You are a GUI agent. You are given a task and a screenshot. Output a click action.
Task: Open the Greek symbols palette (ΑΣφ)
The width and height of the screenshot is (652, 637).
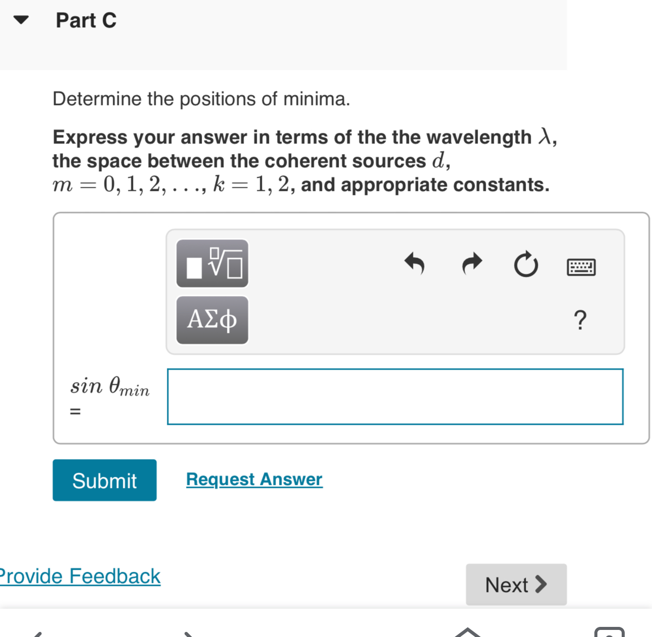[211, 320]
